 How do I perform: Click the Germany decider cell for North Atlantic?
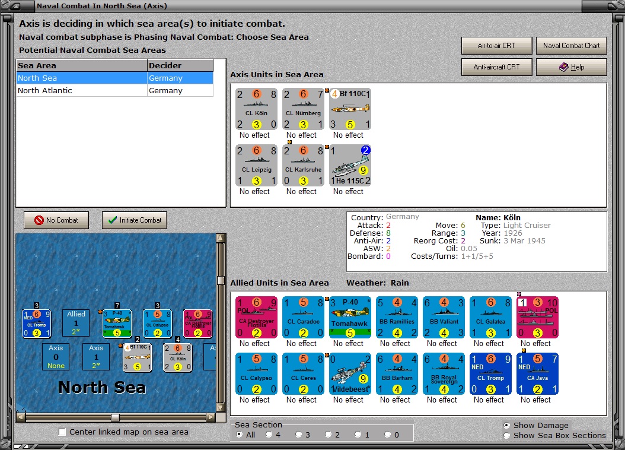point(180,91)
